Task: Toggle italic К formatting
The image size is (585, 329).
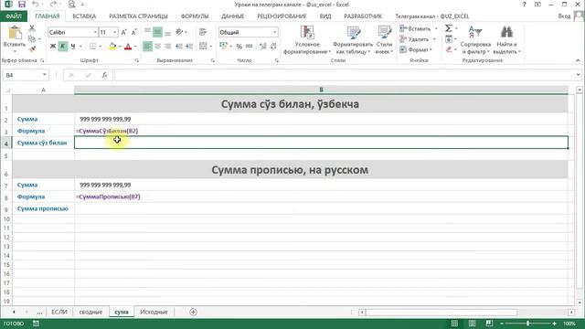Action: [63, 47]
